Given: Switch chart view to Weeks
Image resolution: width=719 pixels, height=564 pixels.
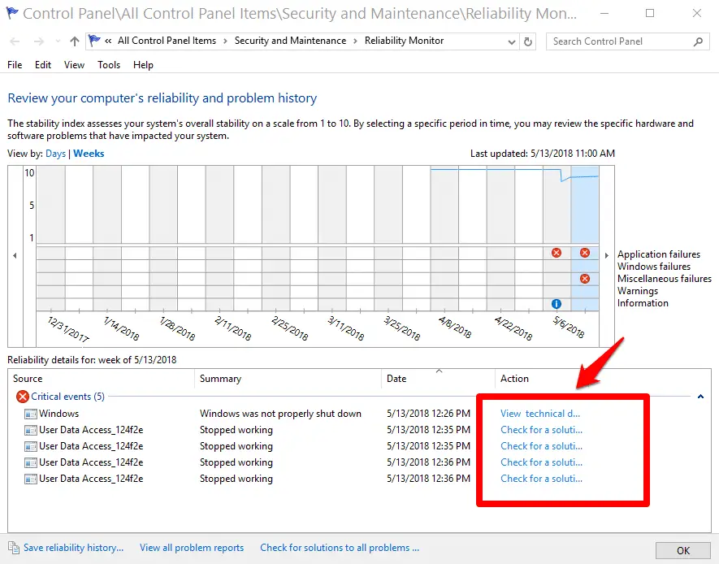Looking at the screenshot, I should point(89,154).
